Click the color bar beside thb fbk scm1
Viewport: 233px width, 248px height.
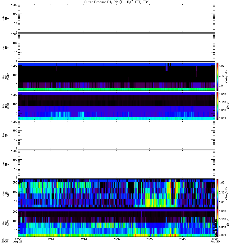[217, 106]
